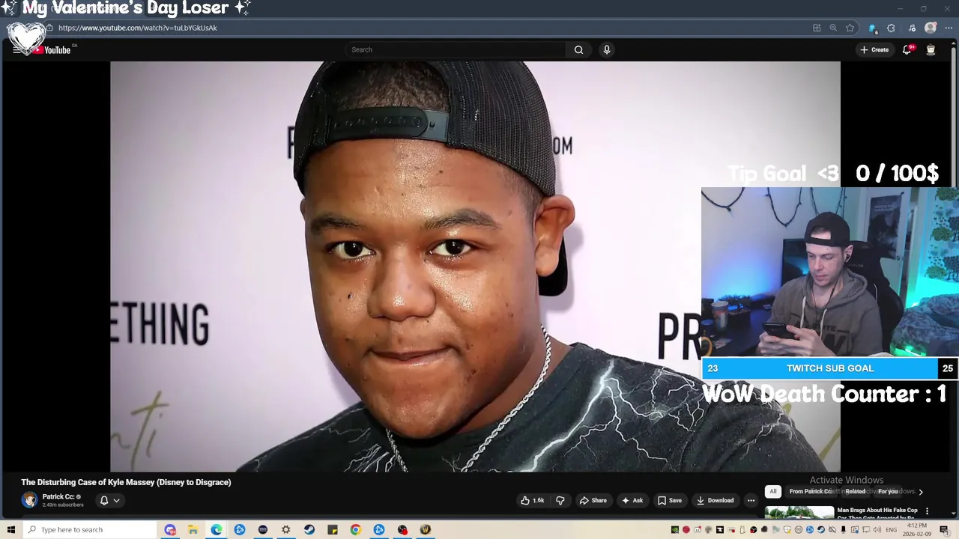Image resolution: width=959 pixels, height=539 pixels.
Task: Expand the notification preferences chevron
Action: pos(116,500)
